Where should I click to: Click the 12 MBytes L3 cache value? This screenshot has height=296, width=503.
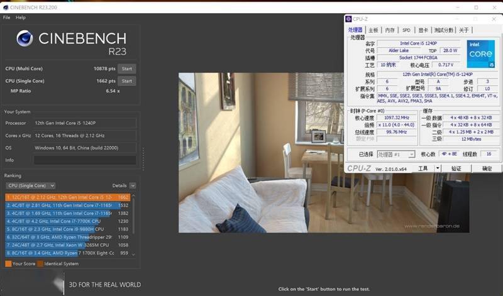coord(471,139)
